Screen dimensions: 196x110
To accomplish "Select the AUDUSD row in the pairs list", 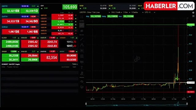I will pyautogui.click(x=58, y=31).
